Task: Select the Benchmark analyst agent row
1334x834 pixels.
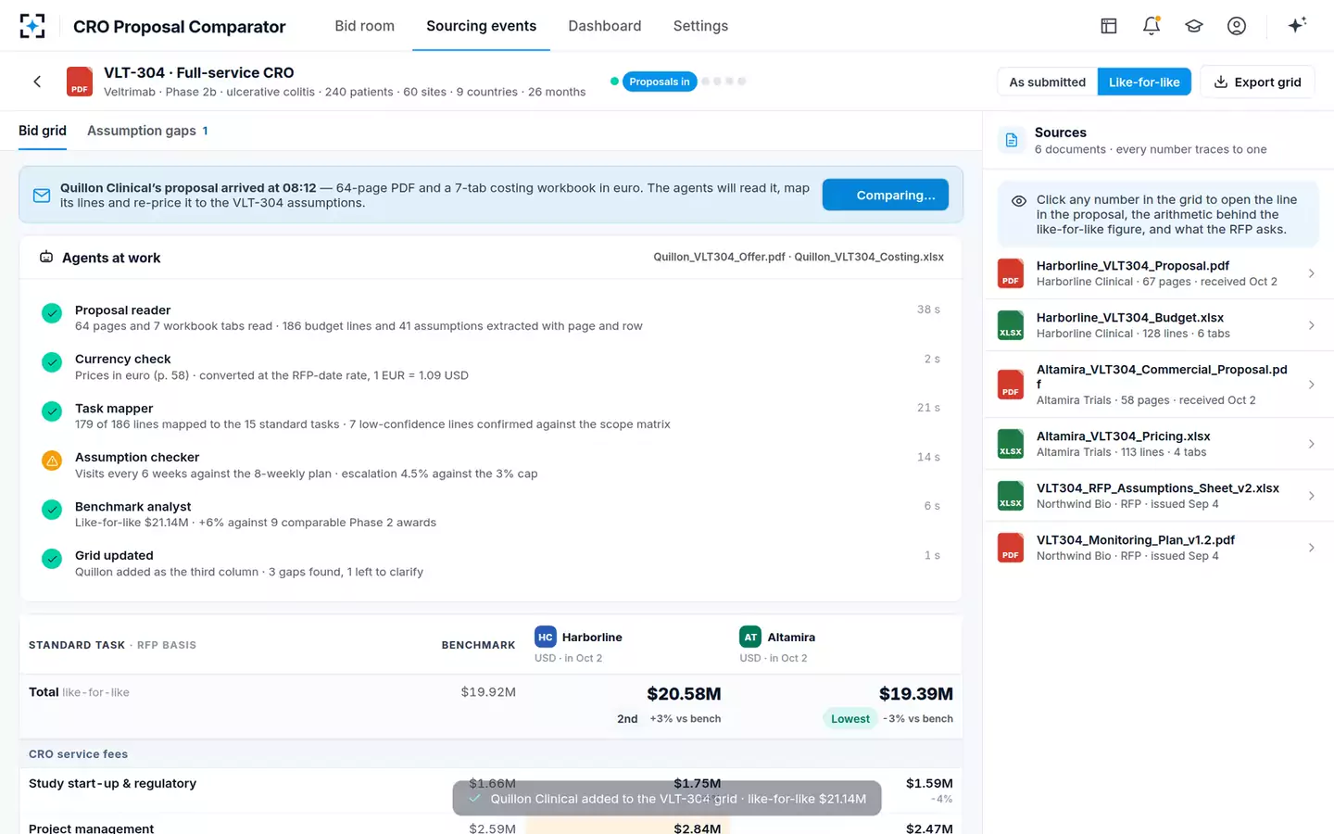Action: 491,514
